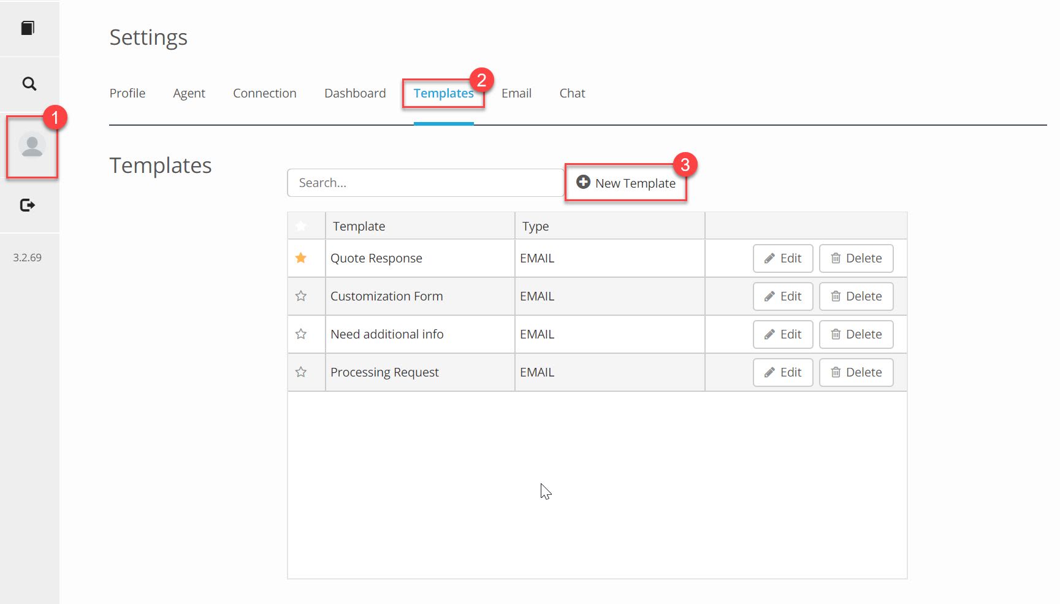Viewport: 1060px width, 604px height.
Task: Edit the Quote Response template
Action: coord(783,258)
